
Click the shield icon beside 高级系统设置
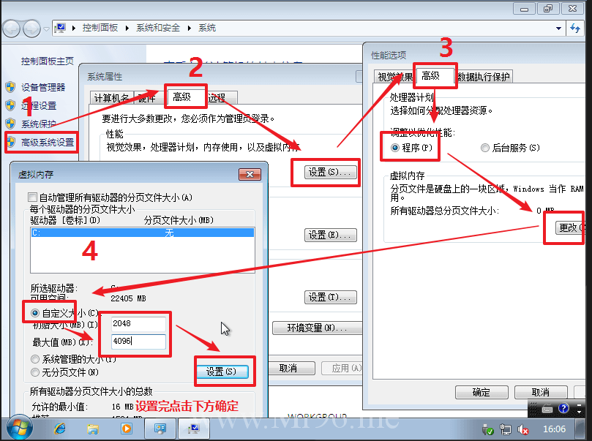click(x=10, y=142)
